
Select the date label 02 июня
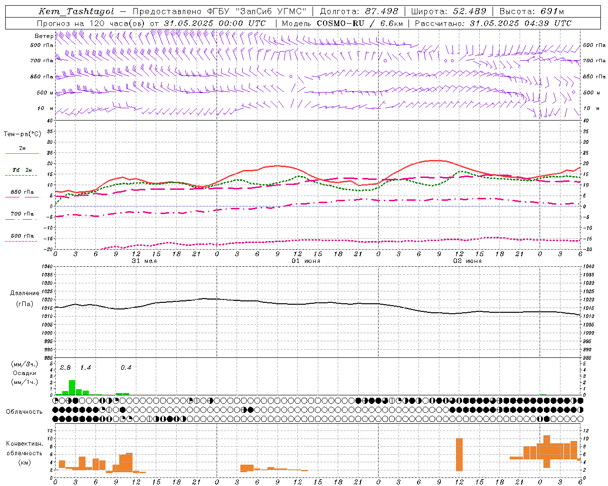467,261
